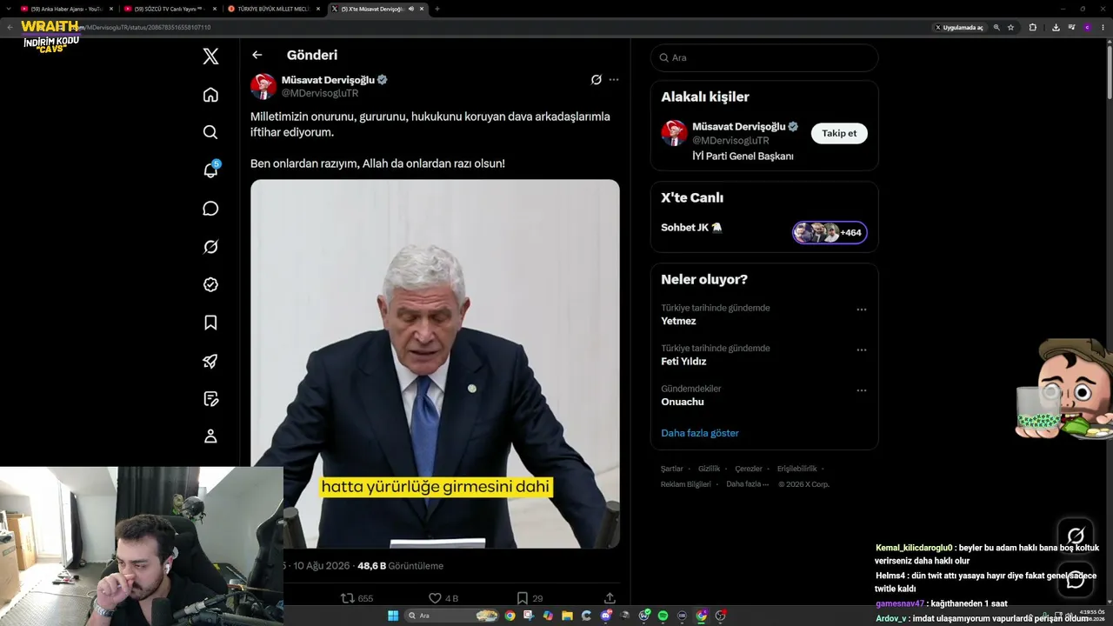Focus the Ara search field on X
The width and height of the screenshot is (1113, 626).
tap(764, 57)
